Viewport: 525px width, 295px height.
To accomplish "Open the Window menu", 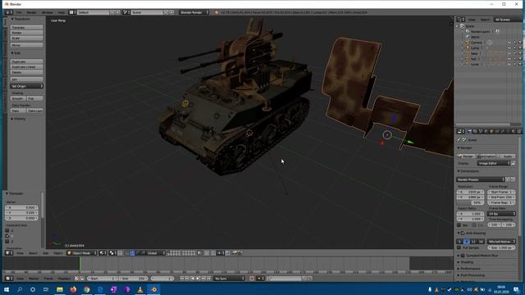I will click(x=48, y=12).
